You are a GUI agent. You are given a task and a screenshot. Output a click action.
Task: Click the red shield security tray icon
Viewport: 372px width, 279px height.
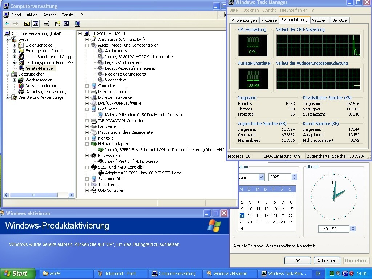(x=352, y=274)
